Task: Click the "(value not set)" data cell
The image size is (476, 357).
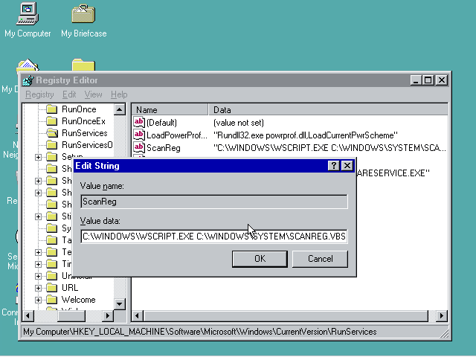Action: (239, 123)
